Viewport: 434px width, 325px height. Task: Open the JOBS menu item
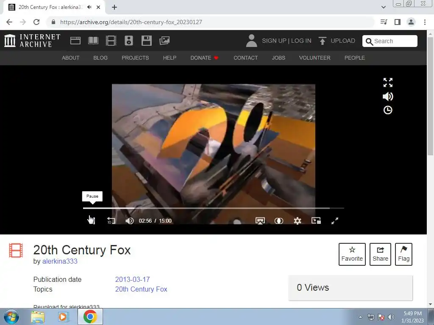[278, 58]
